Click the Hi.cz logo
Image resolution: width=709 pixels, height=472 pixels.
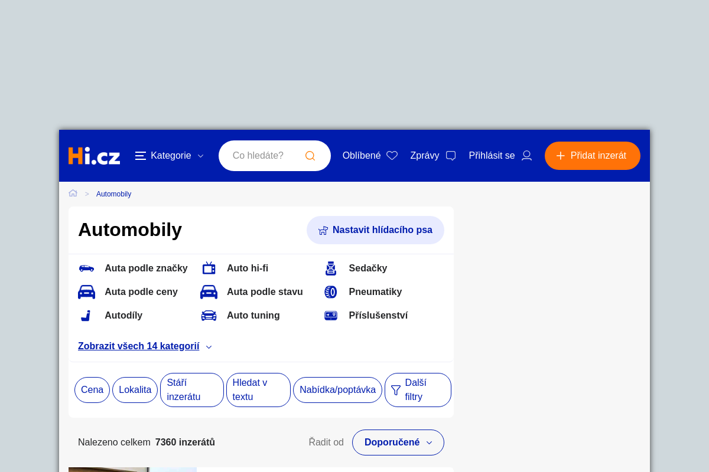click(x=94, y=156)
